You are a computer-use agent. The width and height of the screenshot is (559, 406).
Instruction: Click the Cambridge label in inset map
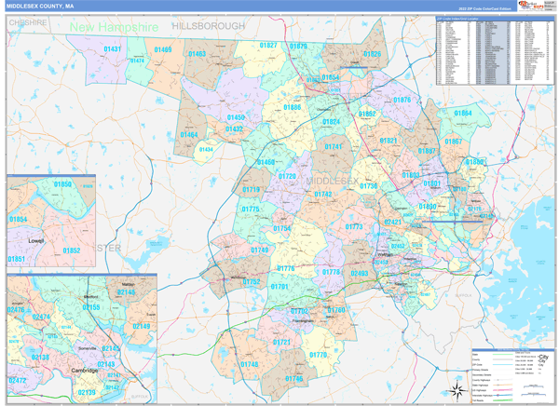coord(87,371)
